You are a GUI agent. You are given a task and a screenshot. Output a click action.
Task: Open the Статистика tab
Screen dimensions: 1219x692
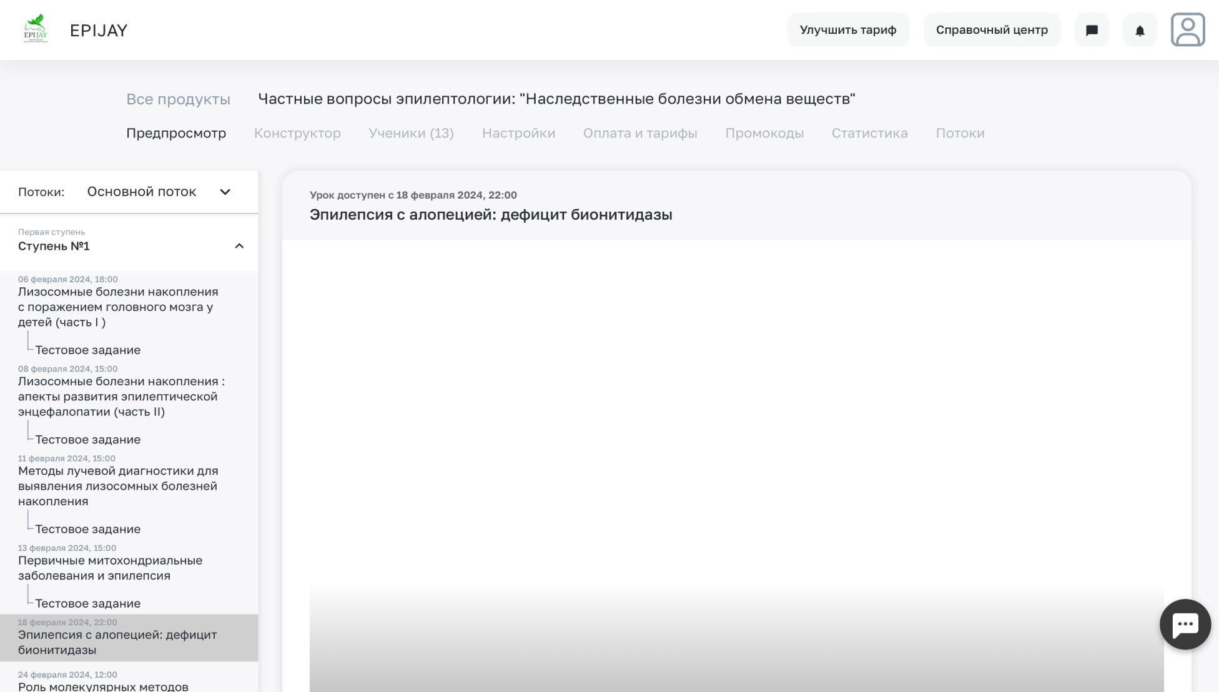coord(869,133)
